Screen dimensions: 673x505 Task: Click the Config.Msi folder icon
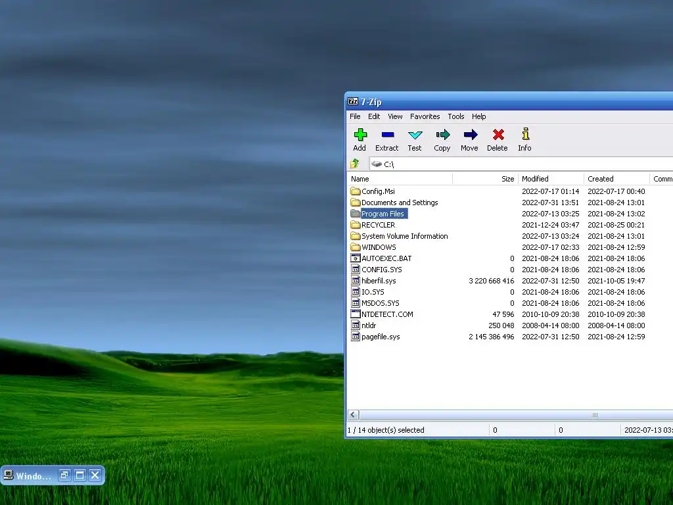[355, 191]
